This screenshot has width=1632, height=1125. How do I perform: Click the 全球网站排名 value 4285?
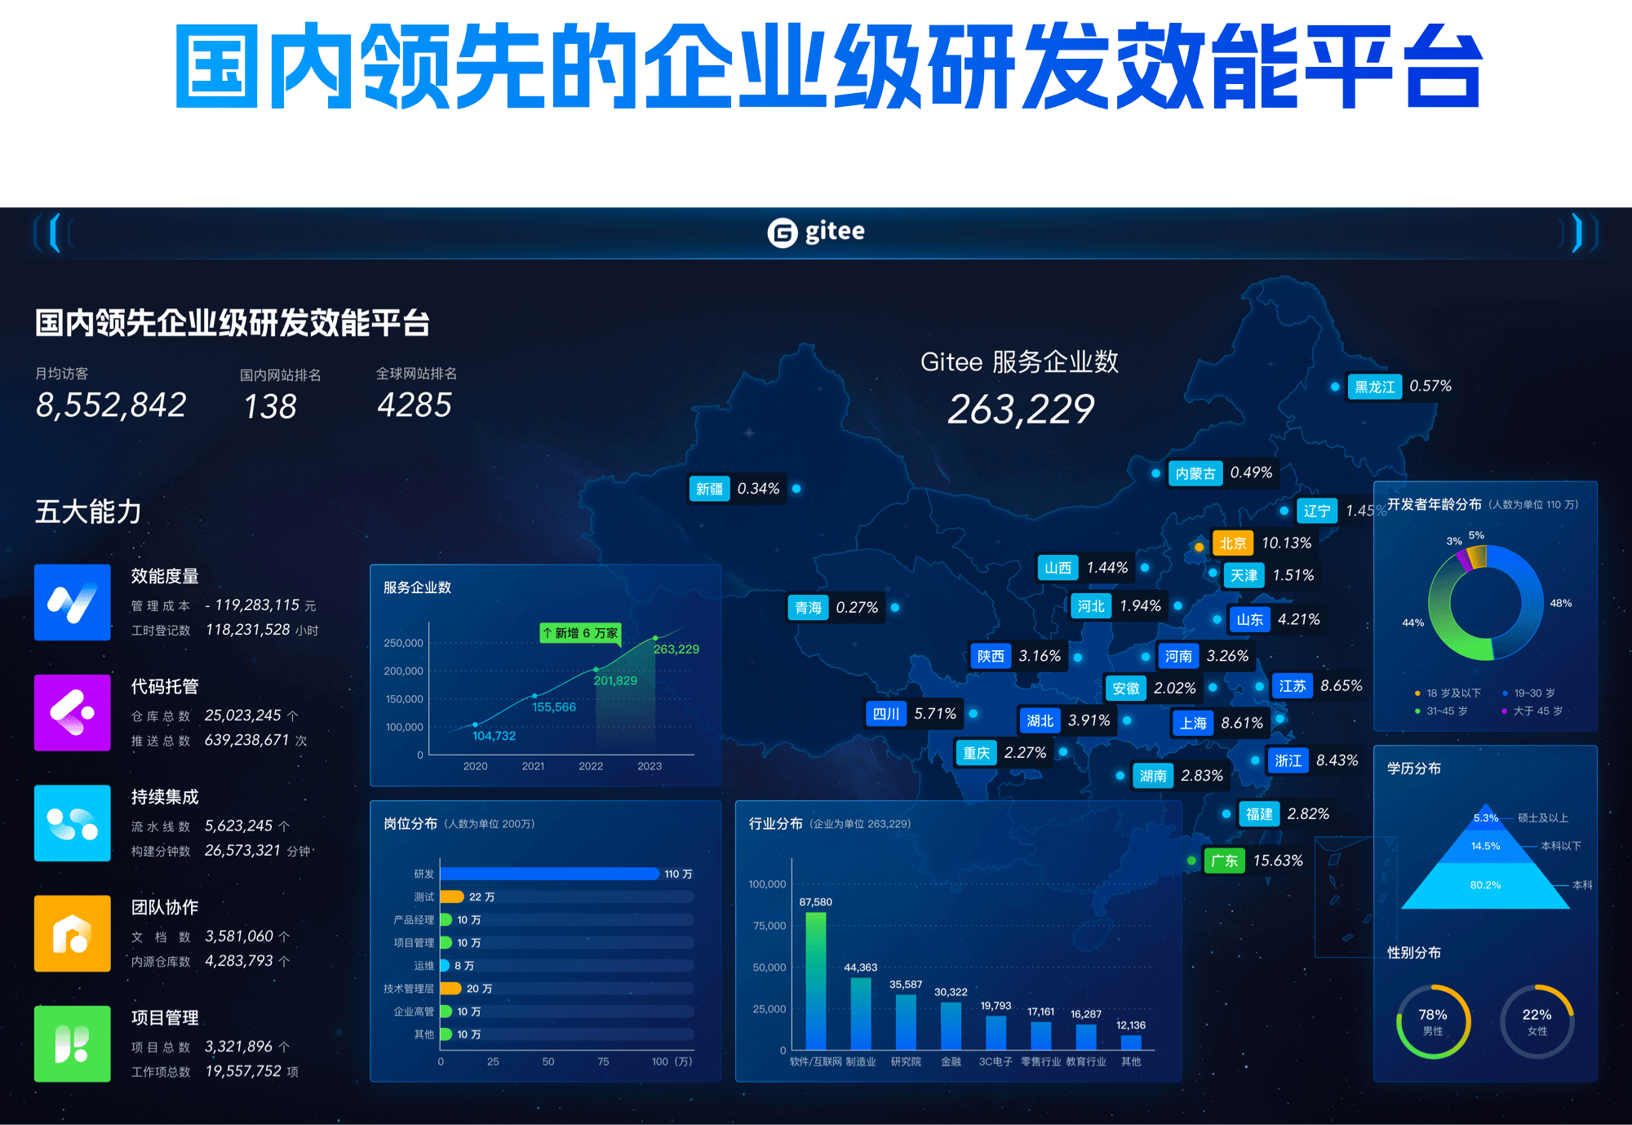415,405
